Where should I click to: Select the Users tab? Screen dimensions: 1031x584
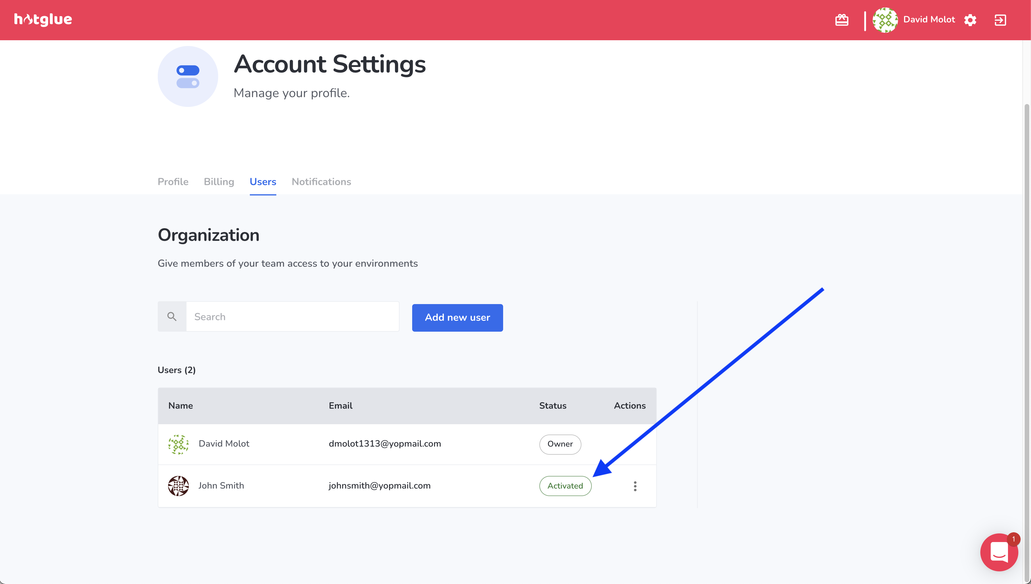(x=263, y=182)
